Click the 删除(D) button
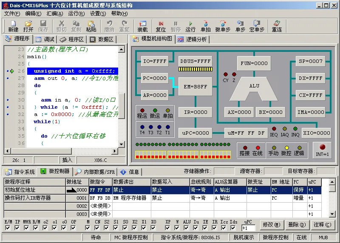This screenshot has width=340, height=243. [297, 225]
